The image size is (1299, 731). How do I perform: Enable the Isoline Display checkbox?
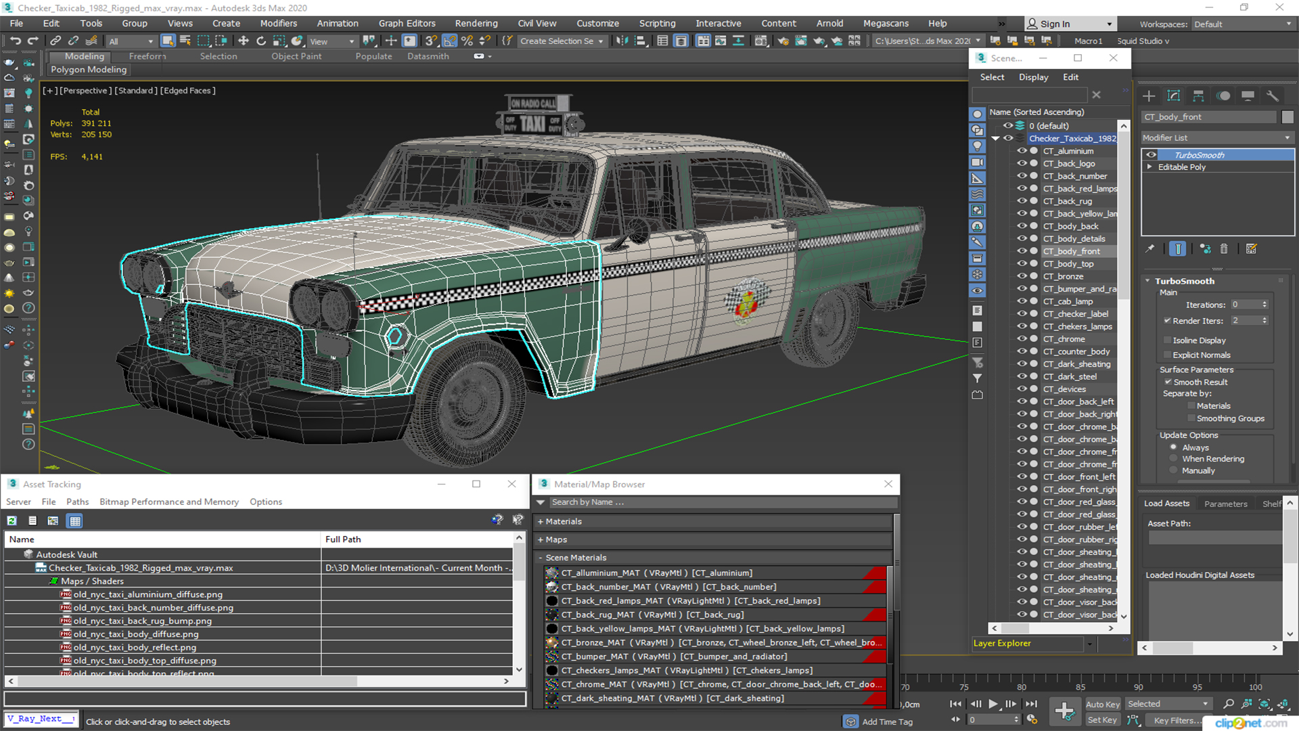(x=1168, y=340)
